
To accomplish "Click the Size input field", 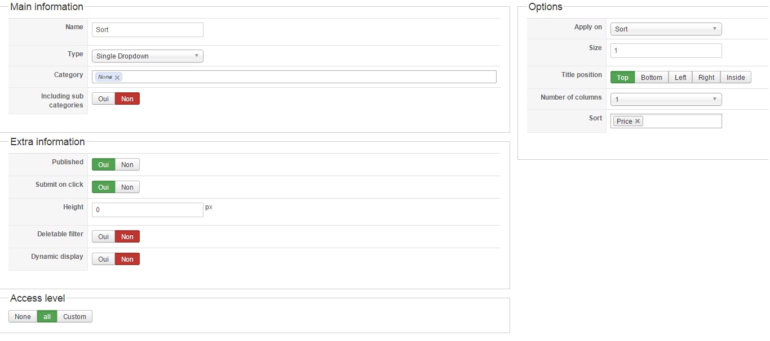I will click(666, 51).
